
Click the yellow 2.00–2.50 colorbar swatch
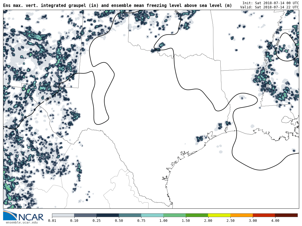(219, 215)
